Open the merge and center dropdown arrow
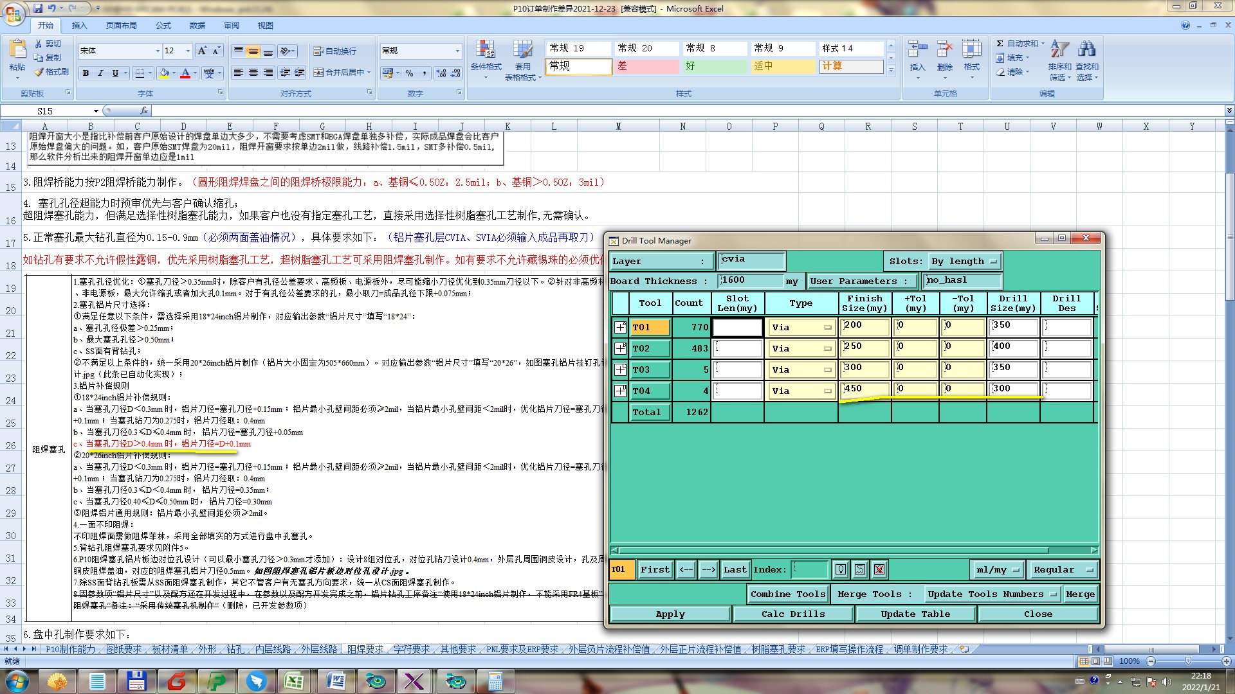The image size is (1235, 694). [369, 73]
